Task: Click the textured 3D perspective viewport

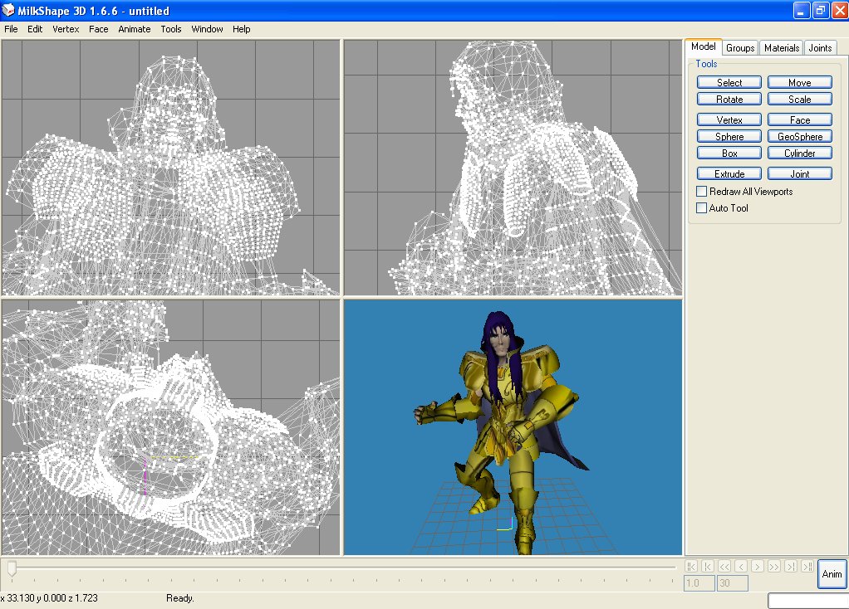Action: tap(513, 427)
